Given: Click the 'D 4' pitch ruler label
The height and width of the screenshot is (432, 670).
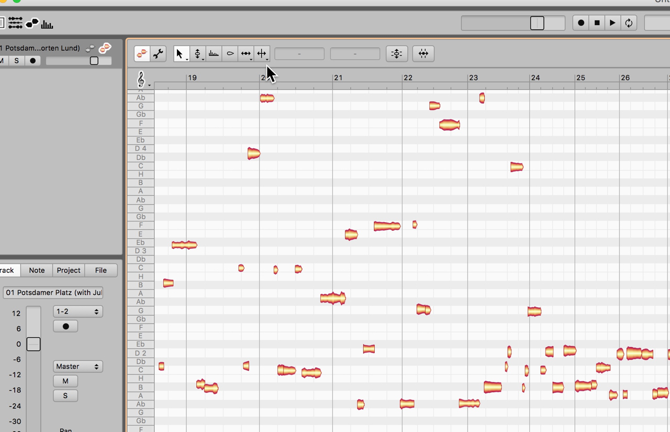Looking at the screenshot, I should [x=141, y=149].
